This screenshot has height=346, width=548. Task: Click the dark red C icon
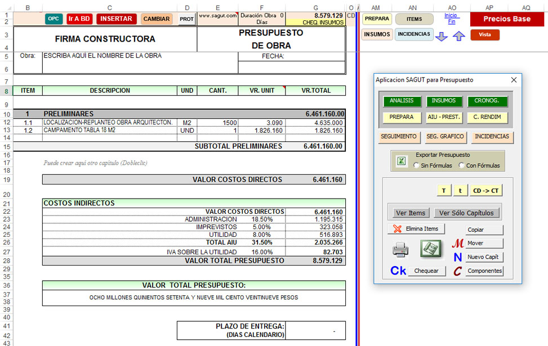coord(458,271)
